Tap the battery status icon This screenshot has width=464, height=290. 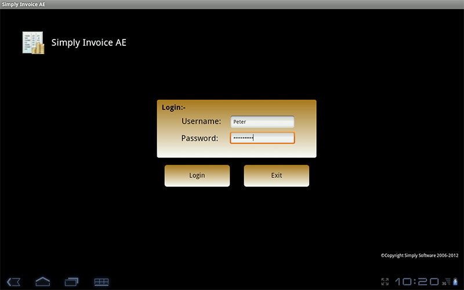(455, 282)
